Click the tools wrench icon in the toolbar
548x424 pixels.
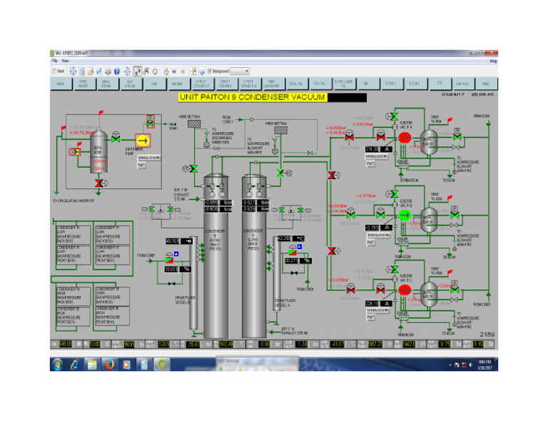[x=146, y=71]
